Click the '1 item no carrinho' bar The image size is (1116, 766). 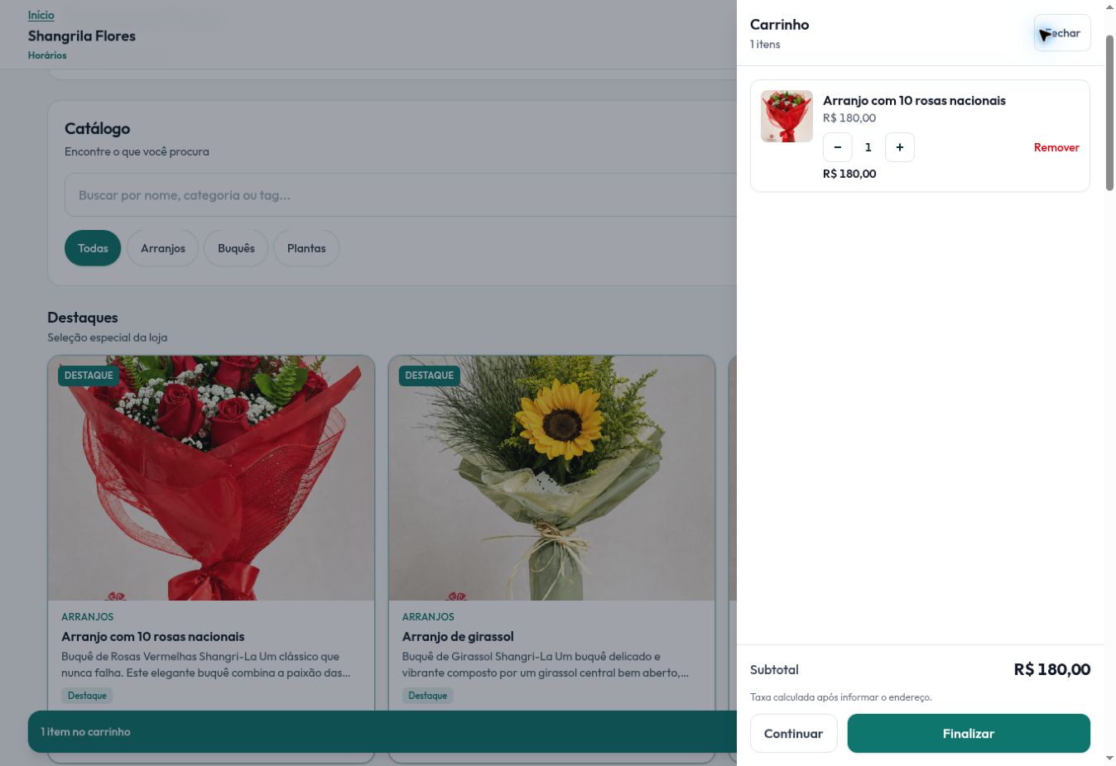(x=382, y=732)
